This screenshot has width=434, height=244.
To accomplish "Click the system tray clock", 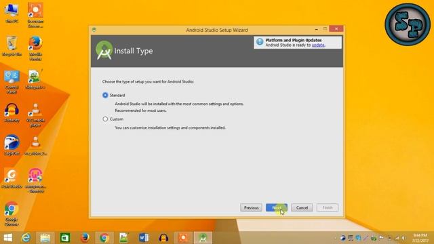I will pyautogui.click(x=420, y=238).
